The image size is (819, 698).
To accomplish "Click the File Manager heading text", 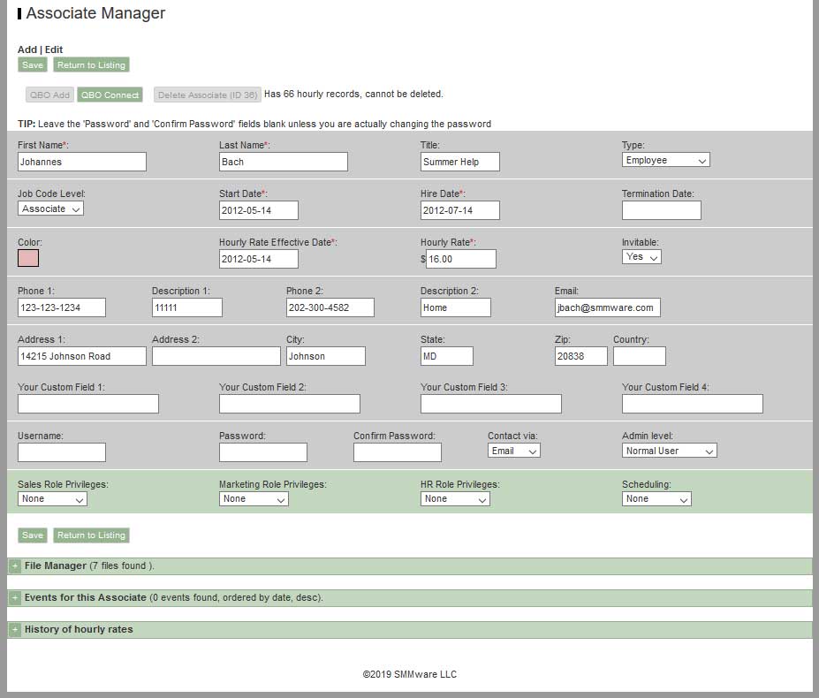I will coord(56,565).
